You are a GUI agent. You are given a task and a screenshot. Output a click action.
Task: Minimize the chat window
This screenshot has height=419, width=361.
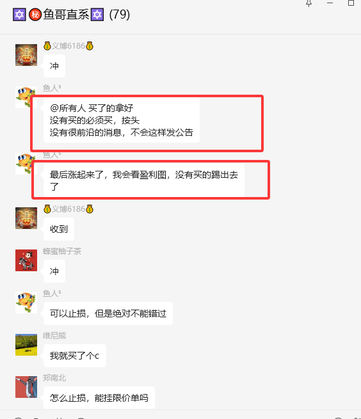click(x=330, y=3)
